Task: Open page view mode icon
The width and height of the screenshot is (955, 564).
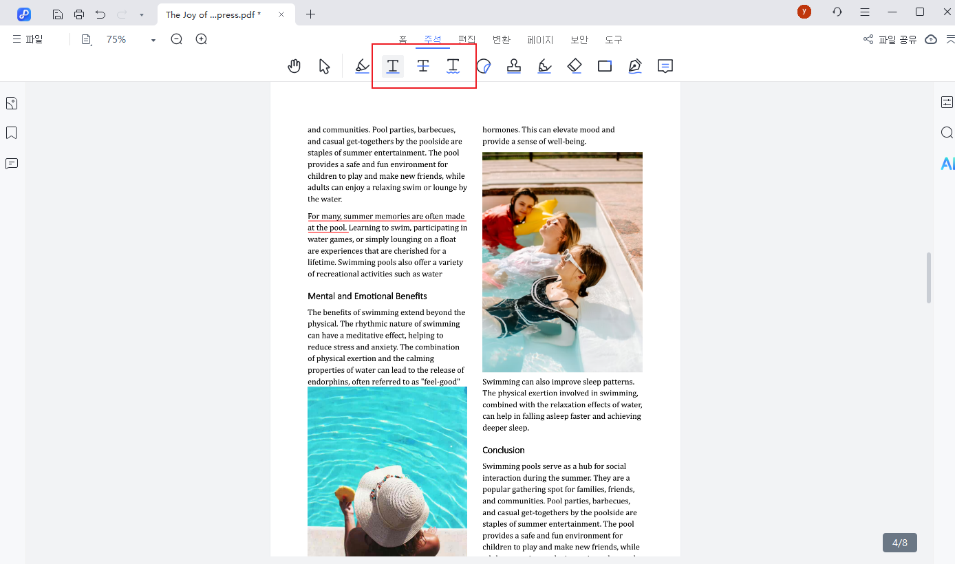Action: coord(87,40)
